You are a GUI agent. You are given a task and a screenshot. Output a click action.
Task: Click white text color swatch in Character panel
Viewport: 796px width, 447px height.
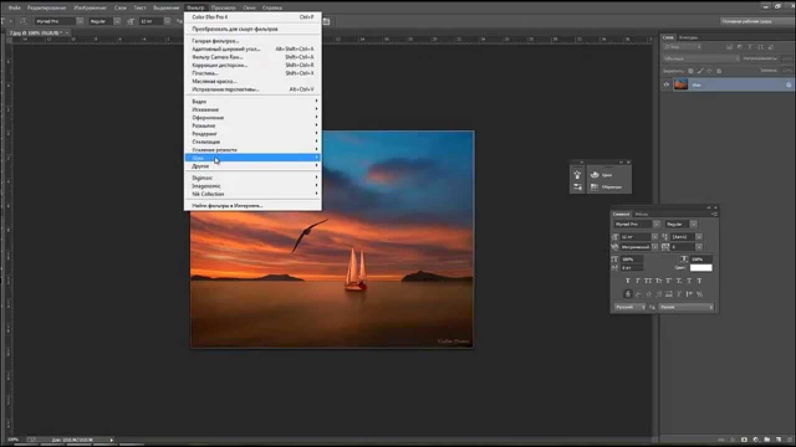tap(701, 268)
